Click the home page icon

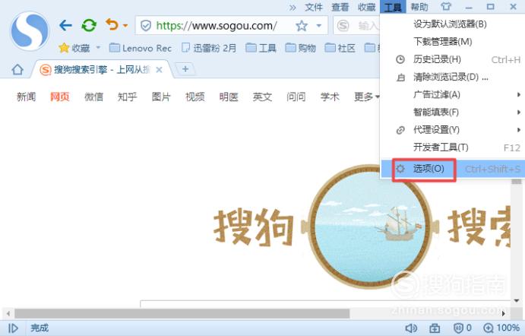(x=17, y=70)
